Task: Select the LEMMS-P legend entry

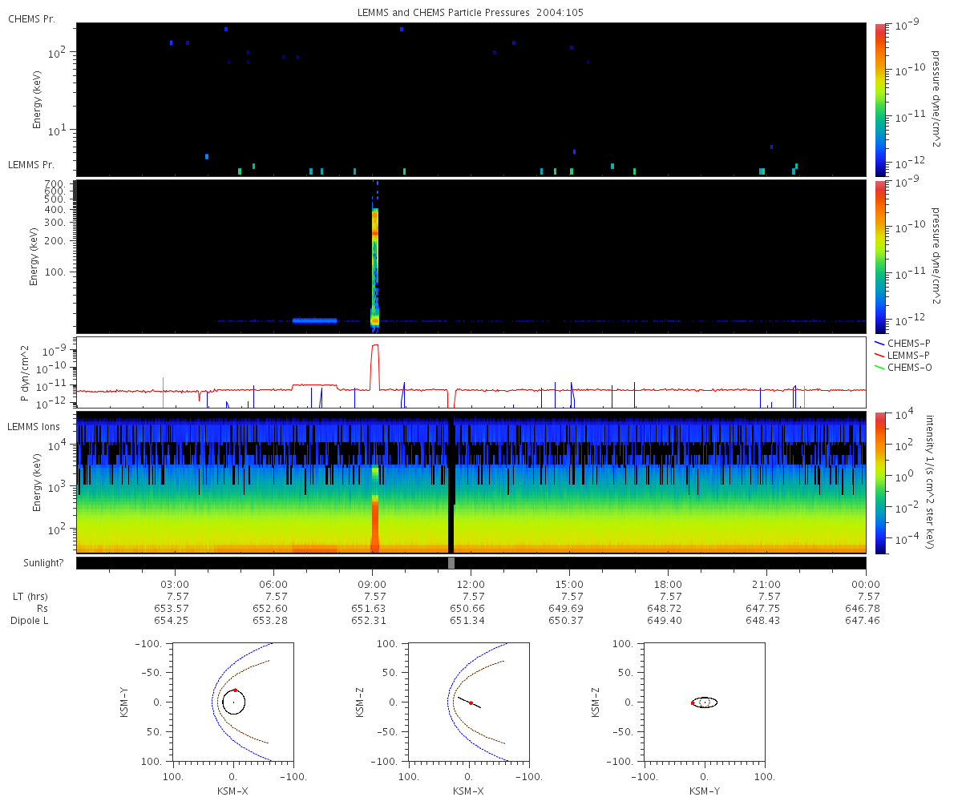Action: [x=903, y=354]
